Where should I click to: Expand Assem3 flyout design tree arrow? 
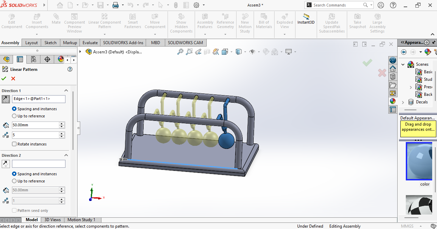[80, 52]
